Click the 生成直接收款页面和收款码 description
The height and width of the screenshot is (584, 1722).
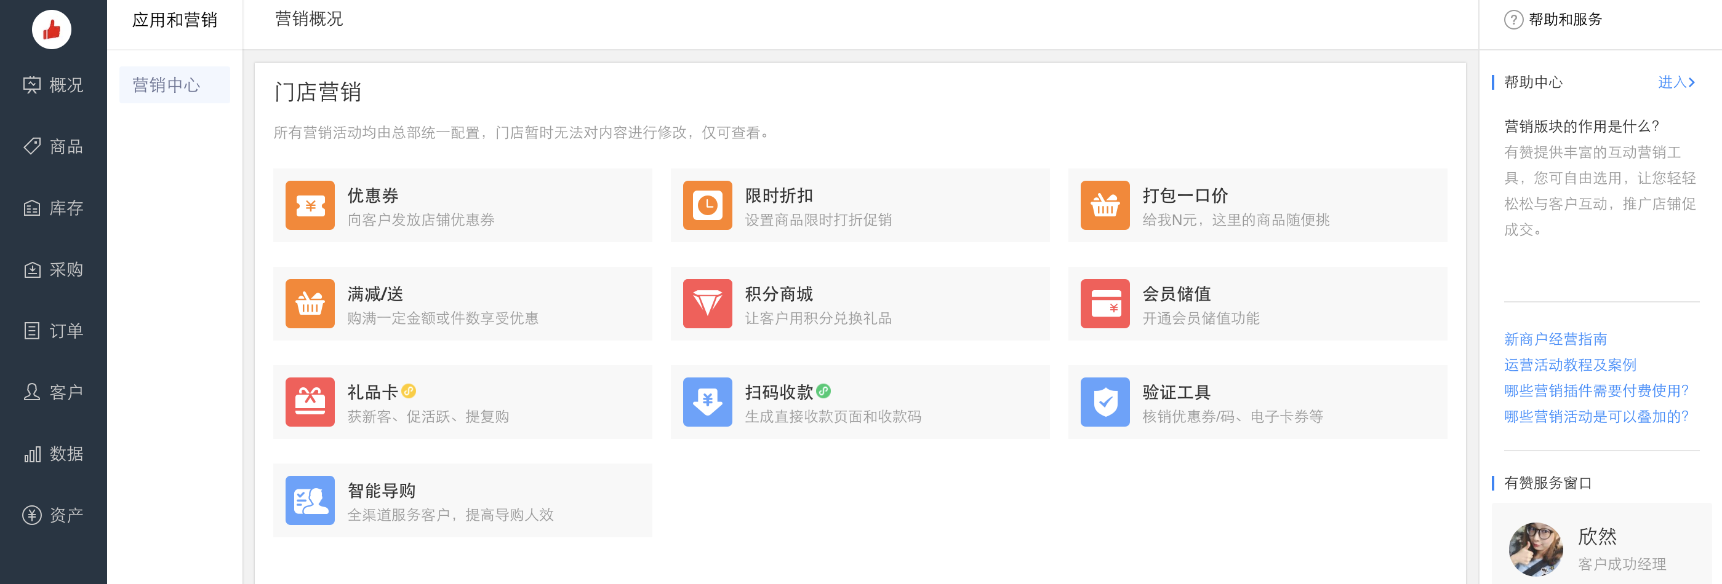pos(833,416)
